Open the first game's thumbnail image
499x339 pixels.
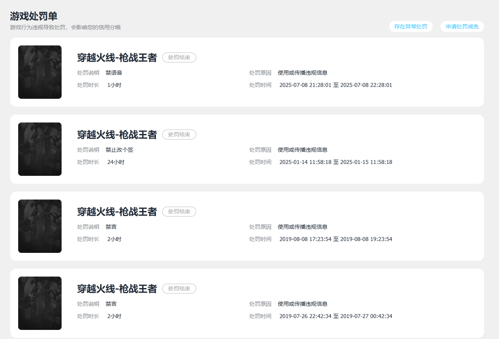[39, 72]
